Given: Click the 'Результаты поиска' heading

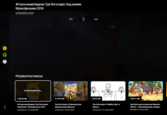Looking at the screenshot, I should coord(29,76).
